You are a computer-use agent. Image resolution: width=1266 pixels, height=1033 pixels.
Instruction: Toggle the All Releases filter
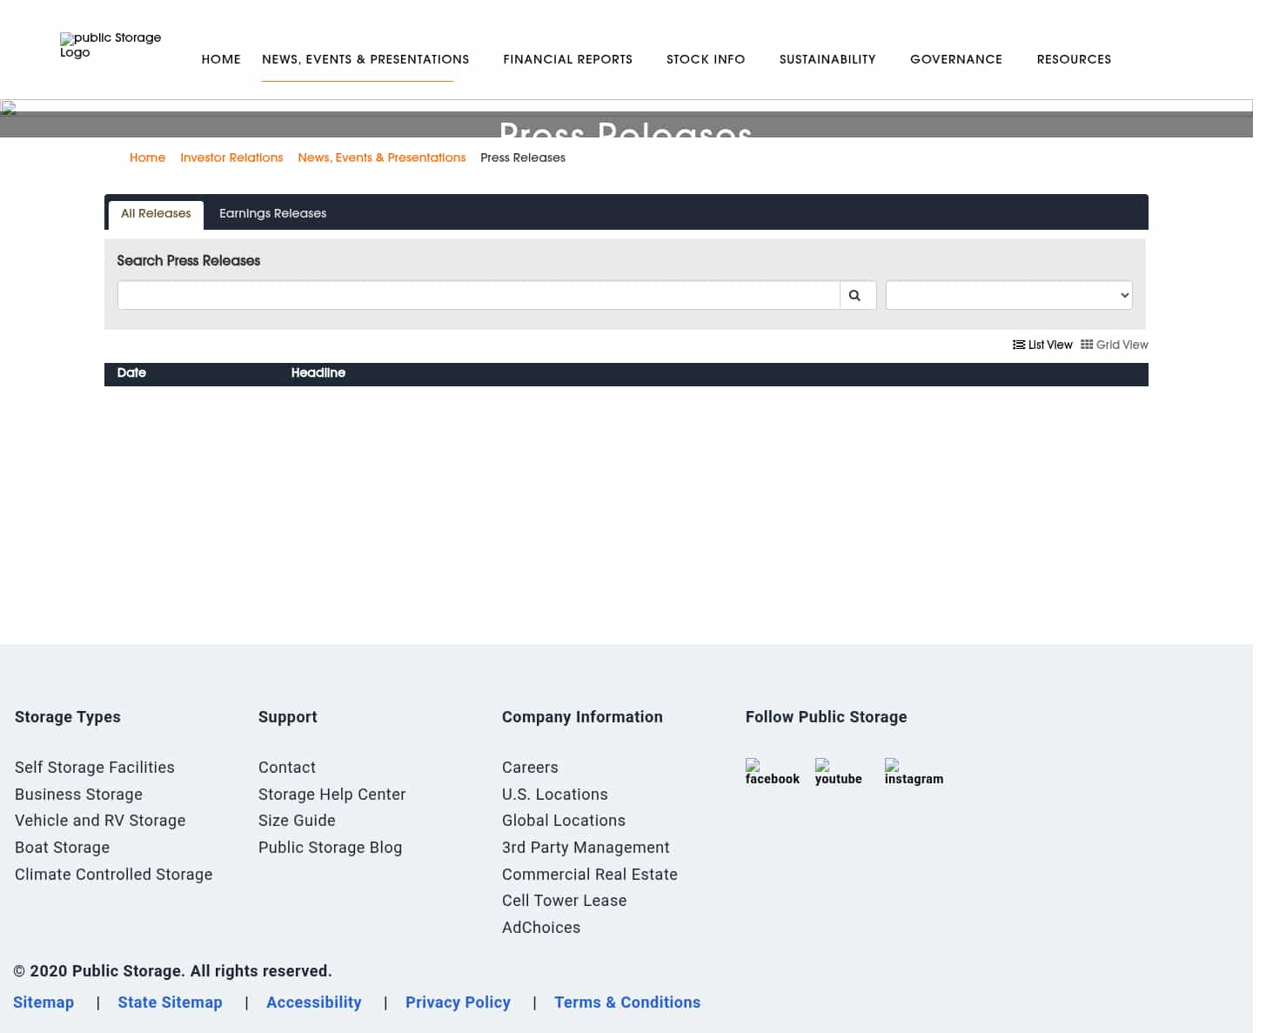[156, 214]
